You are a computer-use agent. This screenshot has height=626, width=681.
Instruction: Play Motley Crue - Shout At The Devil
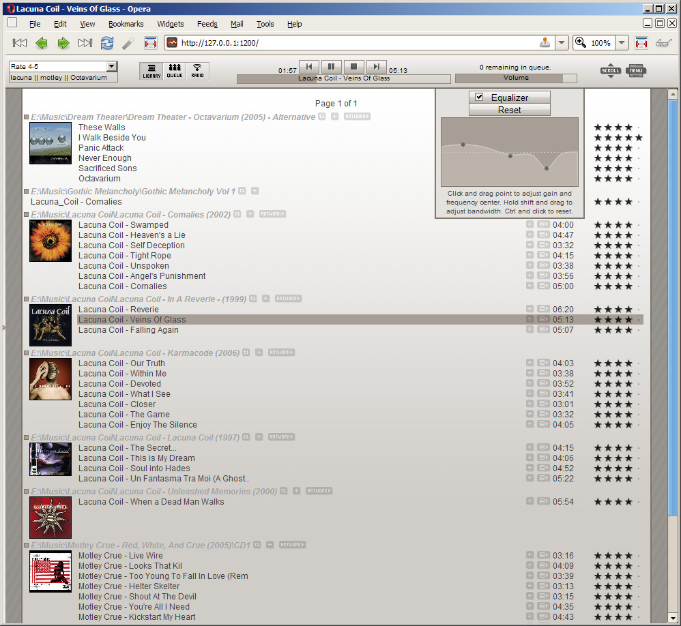137,597
